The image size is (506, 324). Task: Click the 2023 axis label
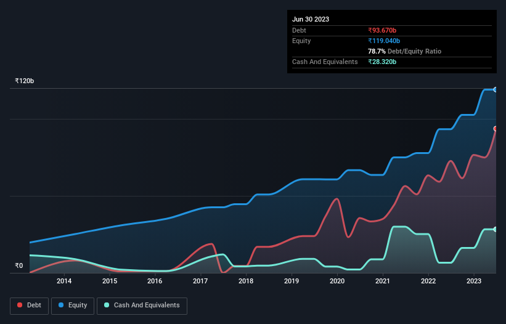(474, 281)
